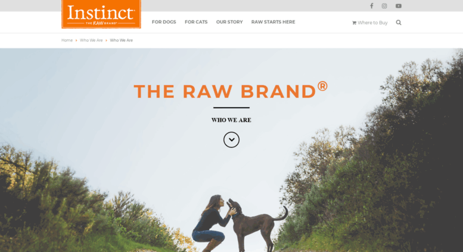Click The Raw Brand headline
Screen dimensions: 463x252
(231, 91)
